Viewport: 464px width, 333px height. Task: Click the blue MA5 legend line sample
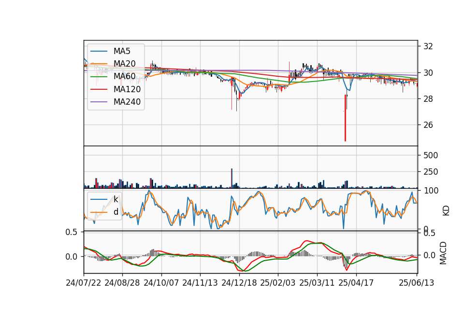[99, 51]
